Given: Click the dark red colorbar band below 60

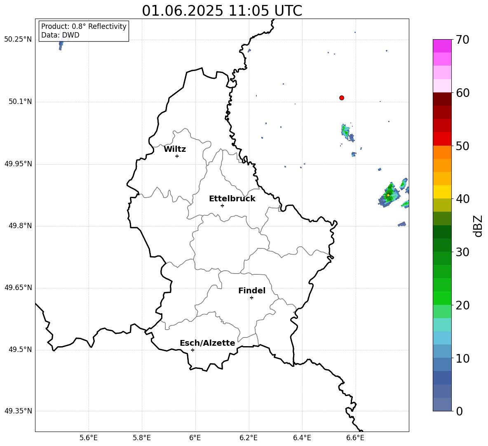Looking at the screenshot, I should pos(442,99).
